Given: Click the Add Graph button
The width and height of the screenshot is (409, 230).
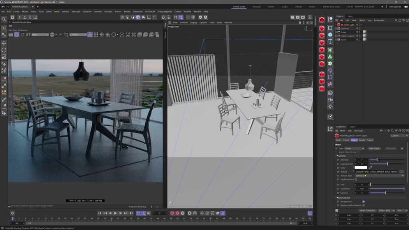Looking at the screenshot, I should [374, 148].
